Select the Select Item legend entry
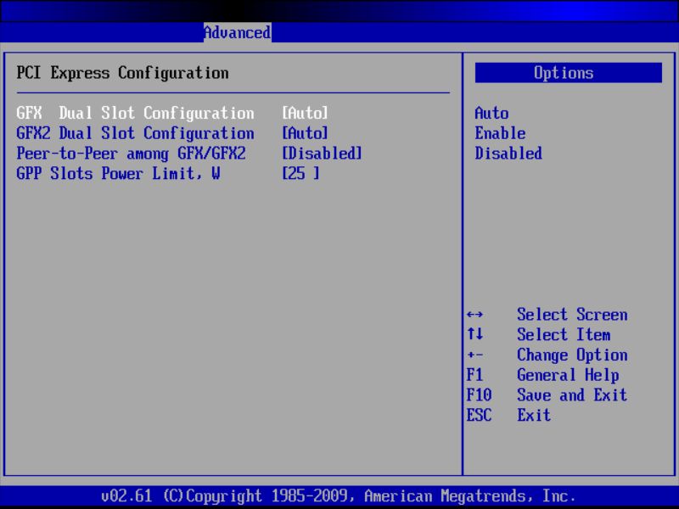This screenshot has width=679, height=509. coord(563,335)
